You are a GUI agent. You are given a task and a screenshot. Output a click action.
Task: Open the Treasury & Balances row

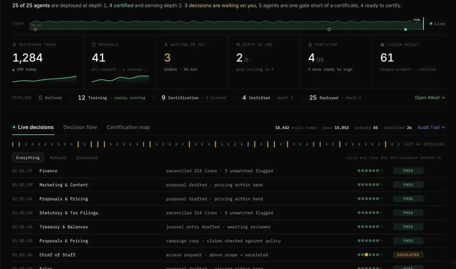(x=229, y=227)
